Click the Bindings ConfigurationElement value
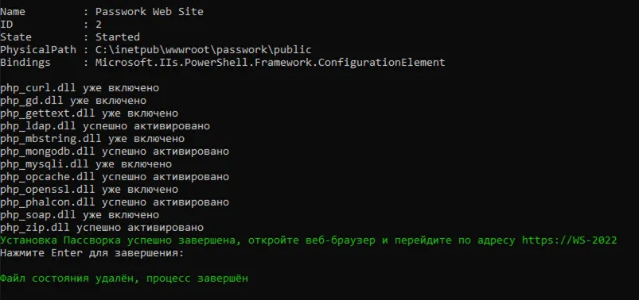Screen dimensions: 639x300 coord(271,63)
